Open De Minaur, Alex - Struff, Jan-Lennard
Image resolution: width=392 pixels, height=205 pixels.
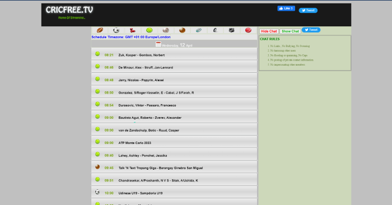146,68
